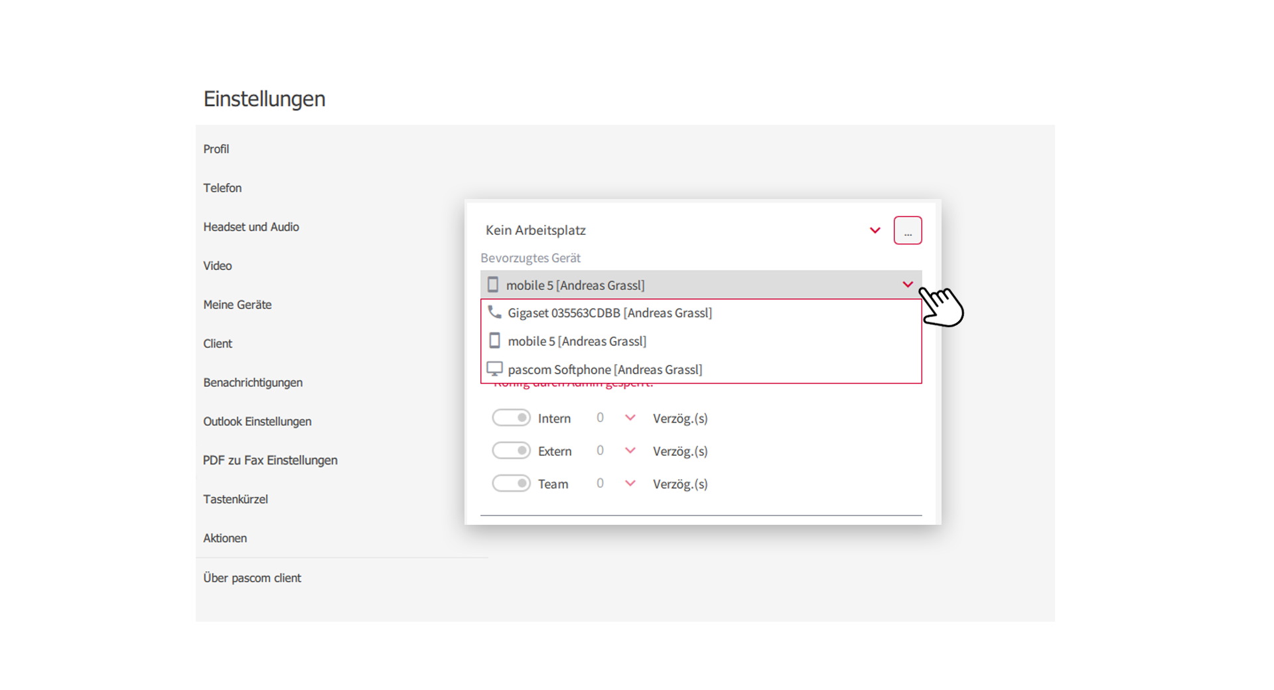Image resolution: width=1274 pixels, height=690 pixels.
Task: Open Tastenkürzel settings
Action: coord(236,500)
